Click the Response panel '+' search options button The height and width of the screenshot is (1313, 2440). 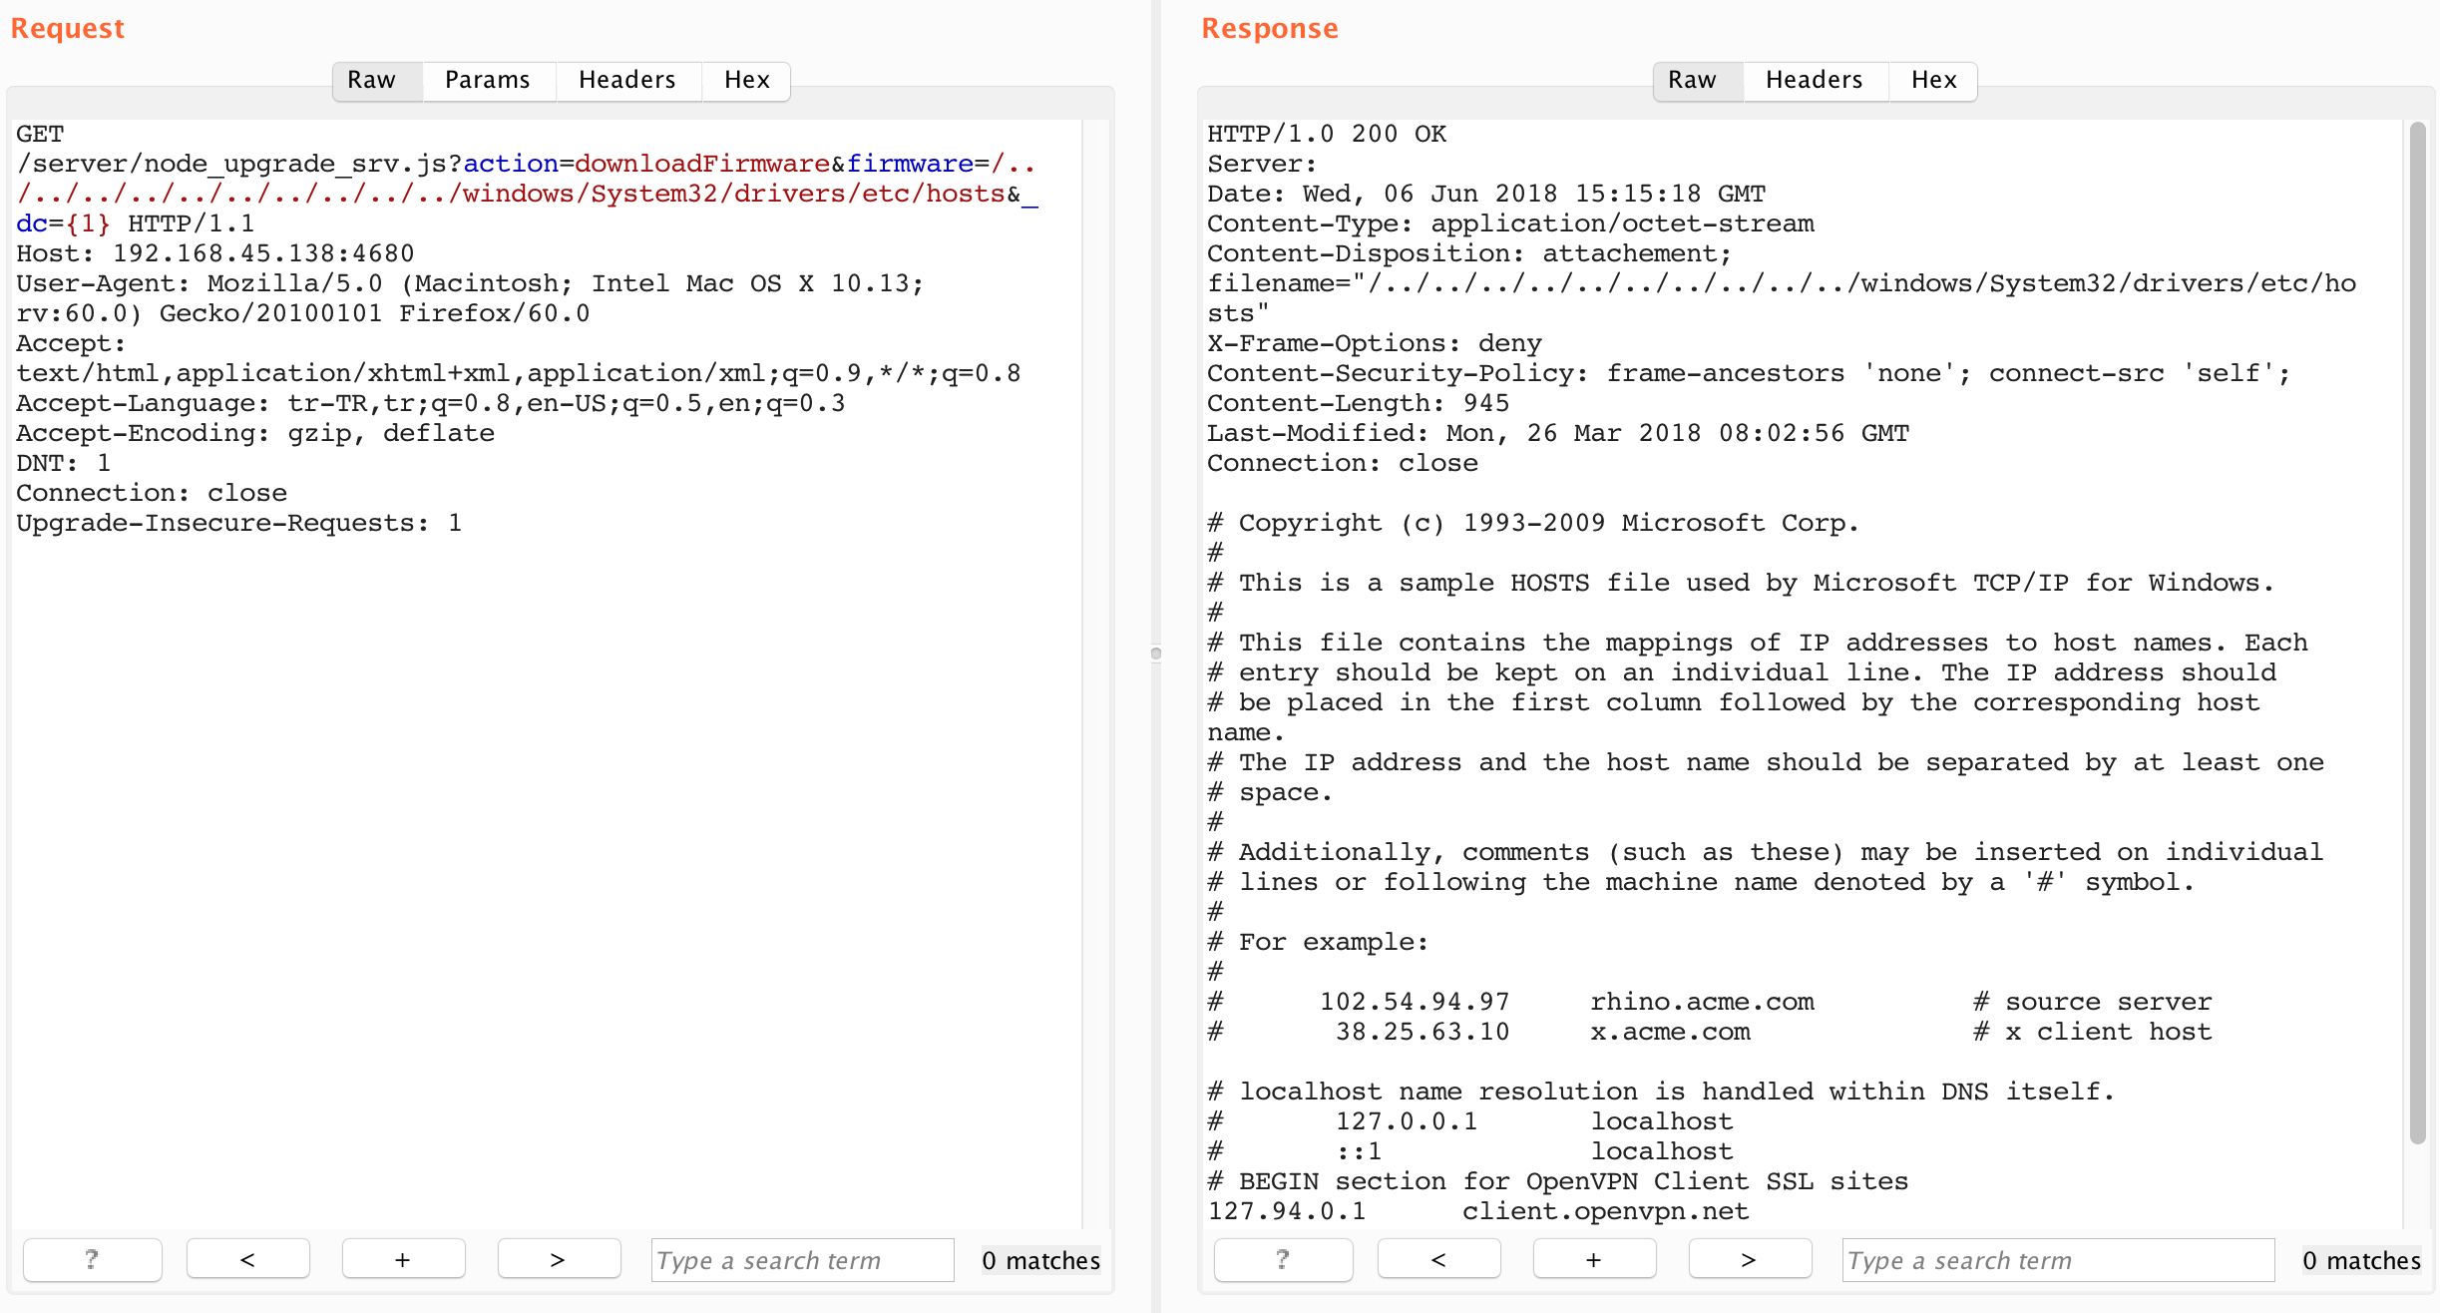point(1594,1259)
